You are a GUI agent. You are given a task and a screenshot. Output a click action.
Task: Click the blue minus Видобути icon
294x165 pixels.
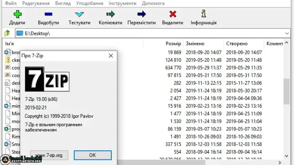[x=48, y=14]
